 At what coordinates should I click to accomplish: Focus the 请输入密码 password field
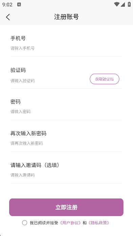(66, 112)
